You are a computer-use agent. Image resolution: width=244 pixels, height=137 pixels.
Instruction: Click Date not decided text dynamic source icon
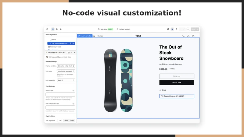73,104
